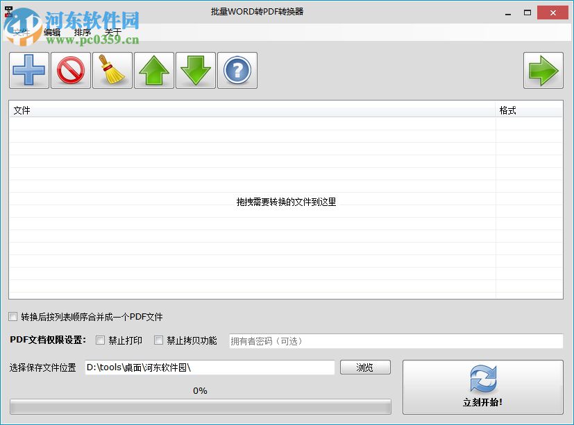Click the broom icon to clear the list

(112, 70)
